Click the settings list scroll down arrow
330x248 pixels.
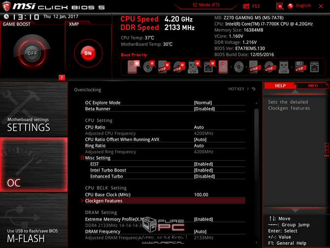(x=256, y=243)
